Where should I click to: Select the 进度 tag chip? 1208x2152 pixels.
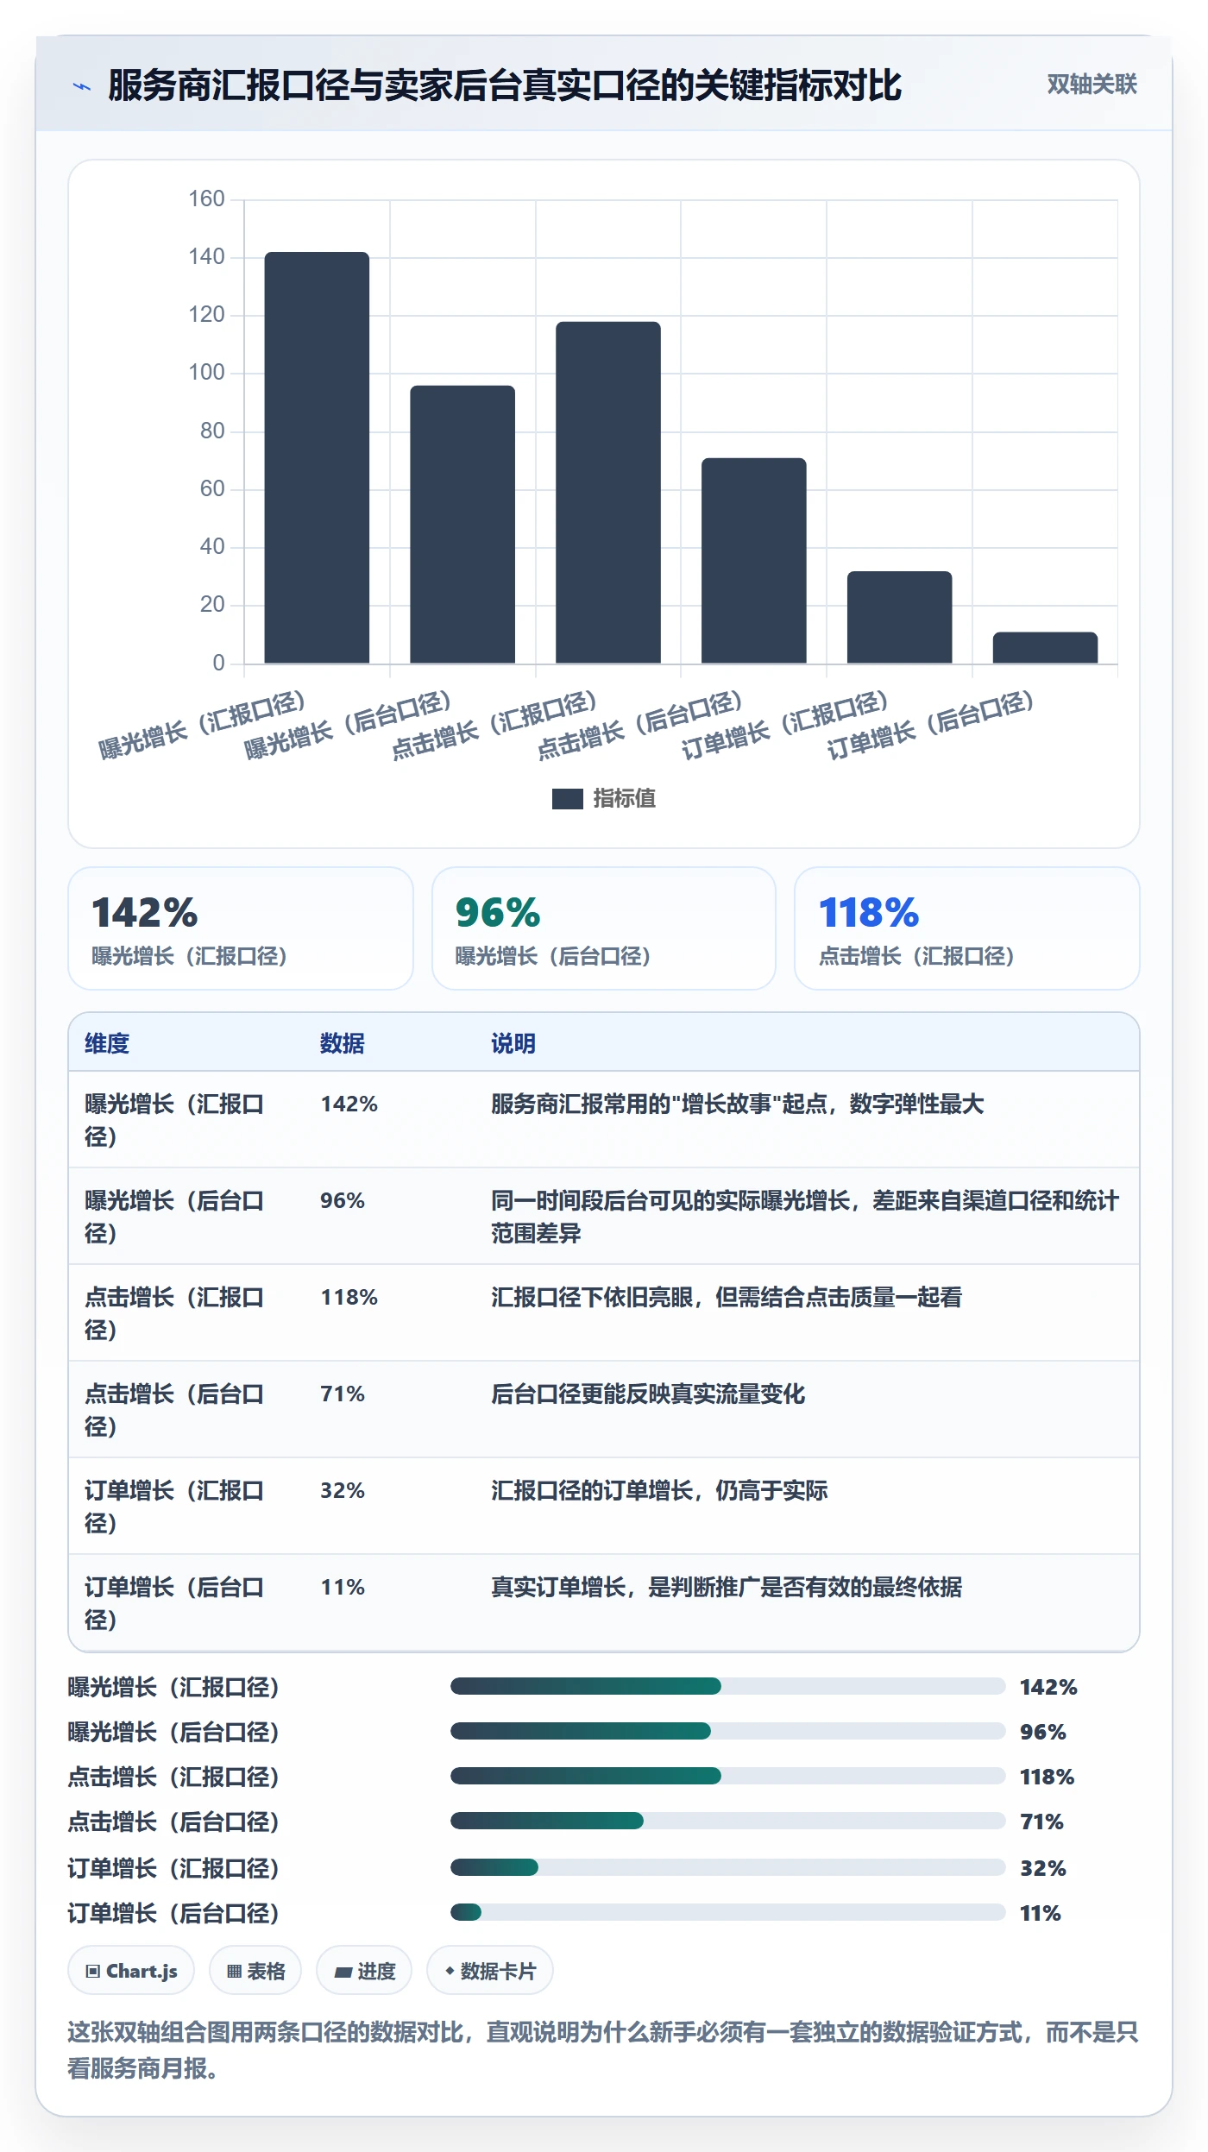coord(364,1971)
